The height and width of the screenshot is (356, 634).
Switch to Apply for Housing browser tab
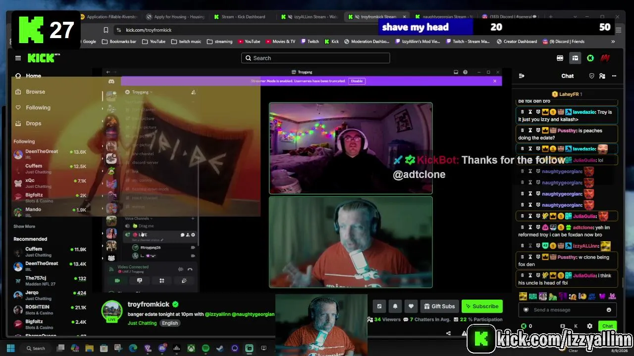(176, 17)
